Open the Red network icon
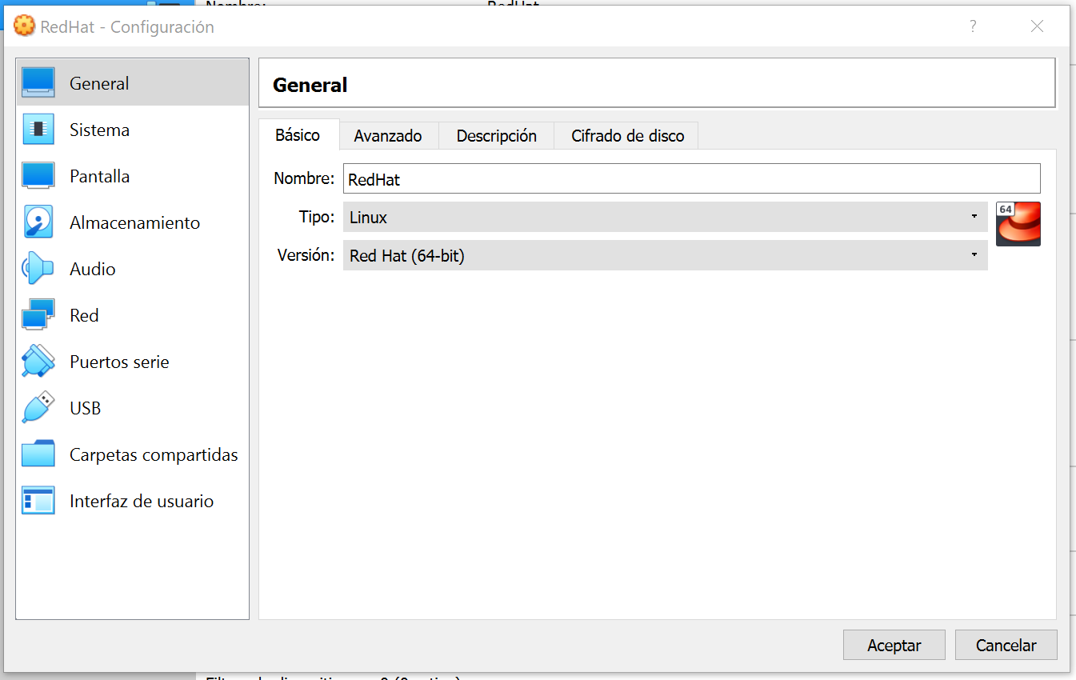This screenshot has height=680, width=1076. [x=38, y=314]
